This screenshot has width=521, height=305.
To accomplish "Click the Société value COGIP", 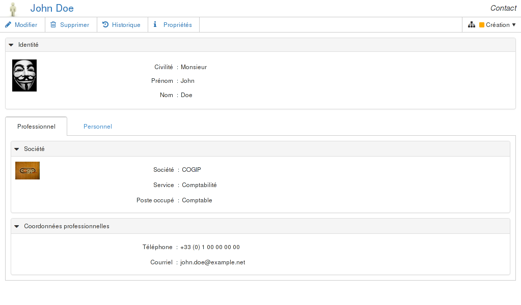I will tap(191, 170).
